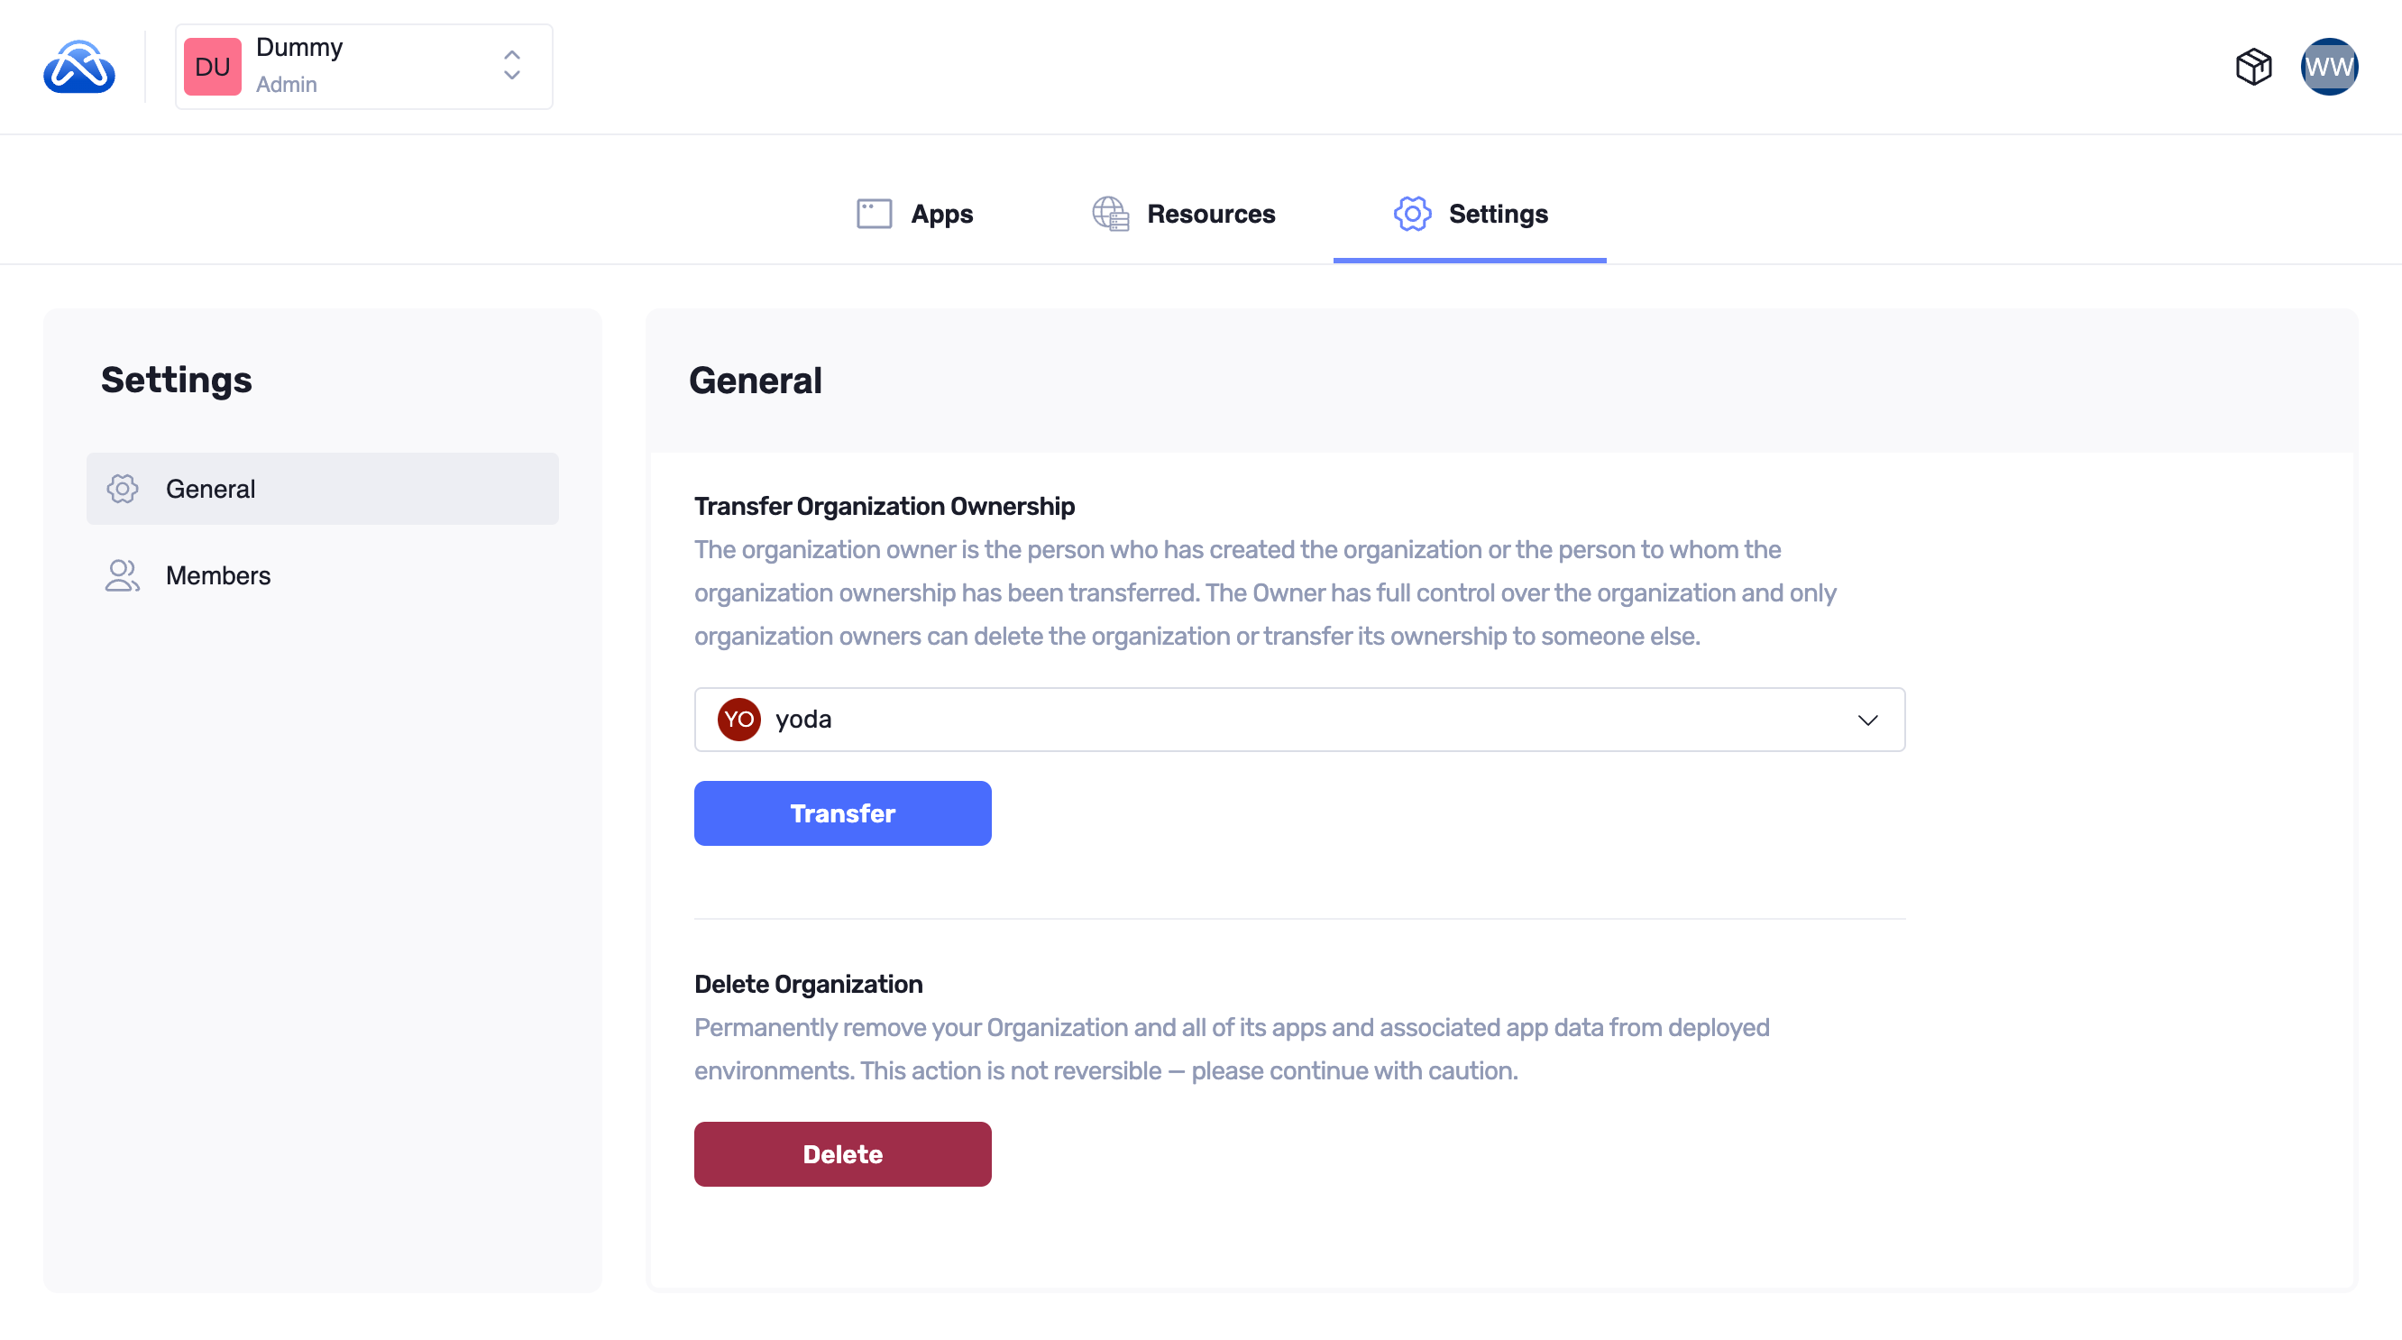
Task: Click the YO avatar for yoda
Action: click(738, 720)
